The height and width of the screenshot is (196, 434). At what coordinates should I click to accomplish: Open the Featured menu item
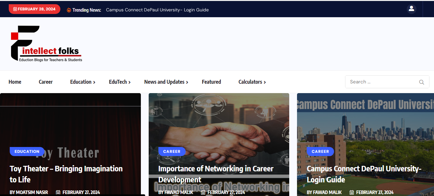(211, 82)
